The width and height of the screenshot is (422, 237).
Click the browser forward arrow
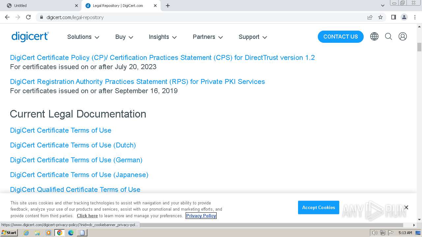18,17
